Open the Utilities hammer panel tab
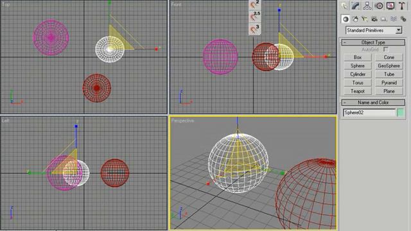The width and height of the screenshot is (411, 231). (x=402, y=6)
